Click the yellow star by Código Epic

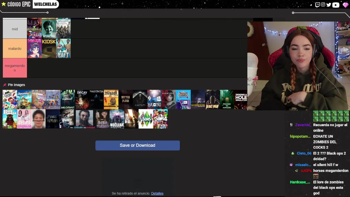pos(4,4)
